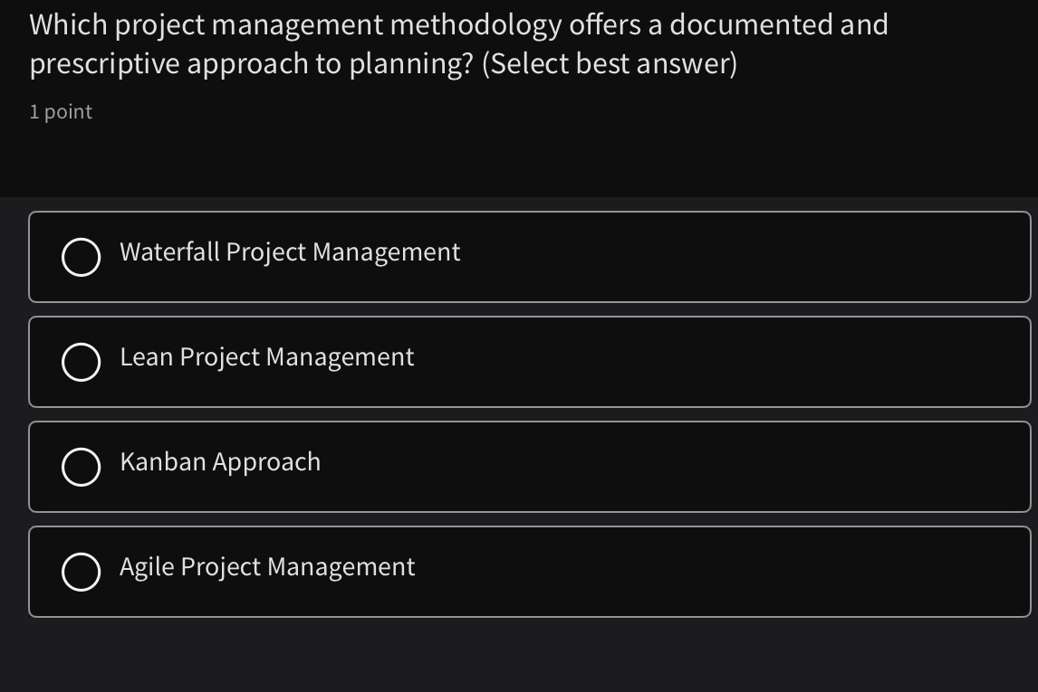Click the Waterfall Project Management answer label

[x=289, y=253]
